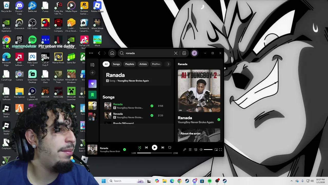The height and width of the screenshot is (185, 328).
Task: Open Windows Start menu
Action: point(104,181)
